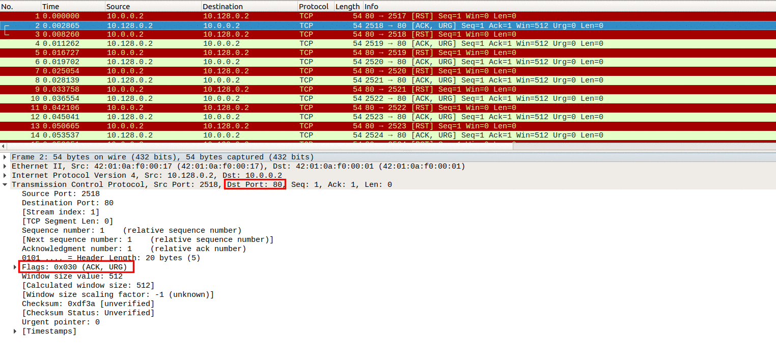Select the [Calculated window size: 512] line
This screenshot has height=357, width=776.
click(88, 286)
